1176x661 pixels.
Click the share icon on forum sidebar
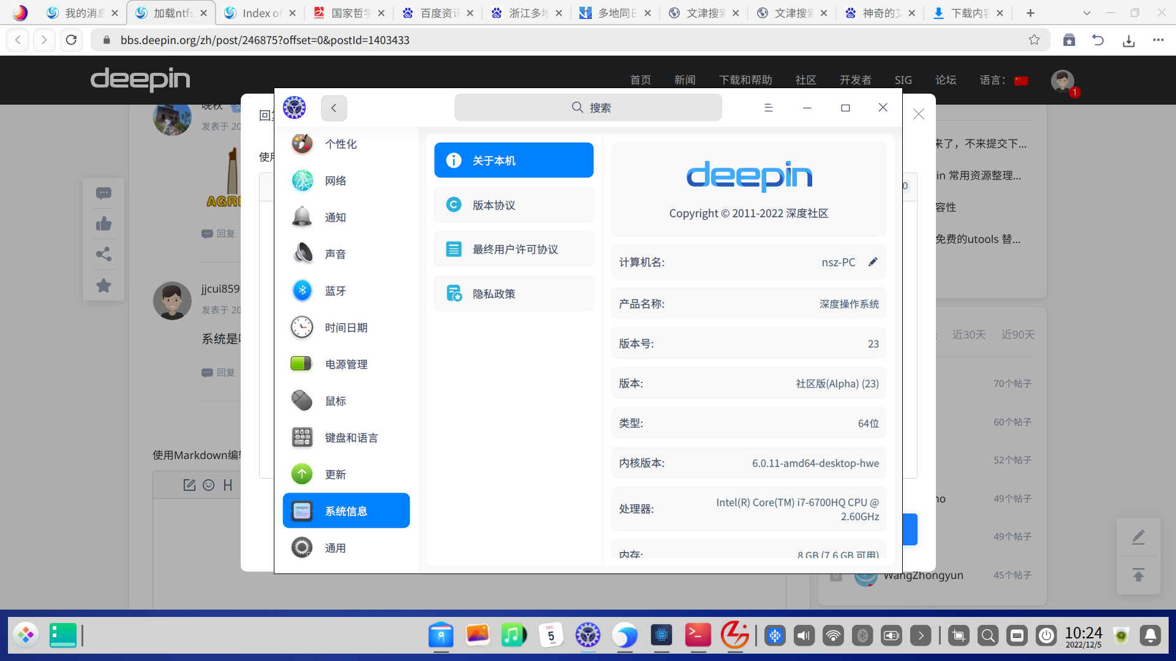coord(104,254)
